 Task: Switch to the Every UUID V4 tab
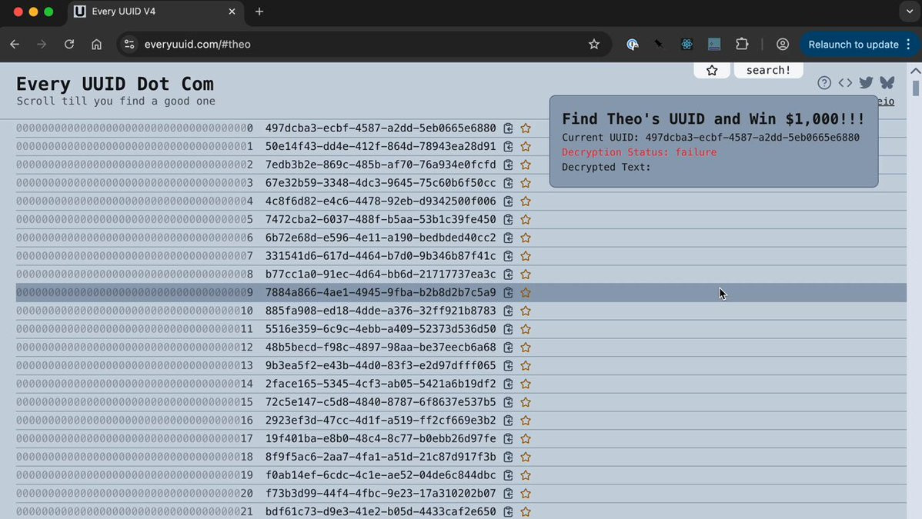155,12
